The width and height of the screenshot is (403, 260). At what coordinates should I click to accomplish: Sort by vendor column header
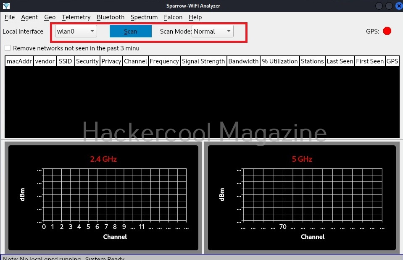click(x=45, y=61)
